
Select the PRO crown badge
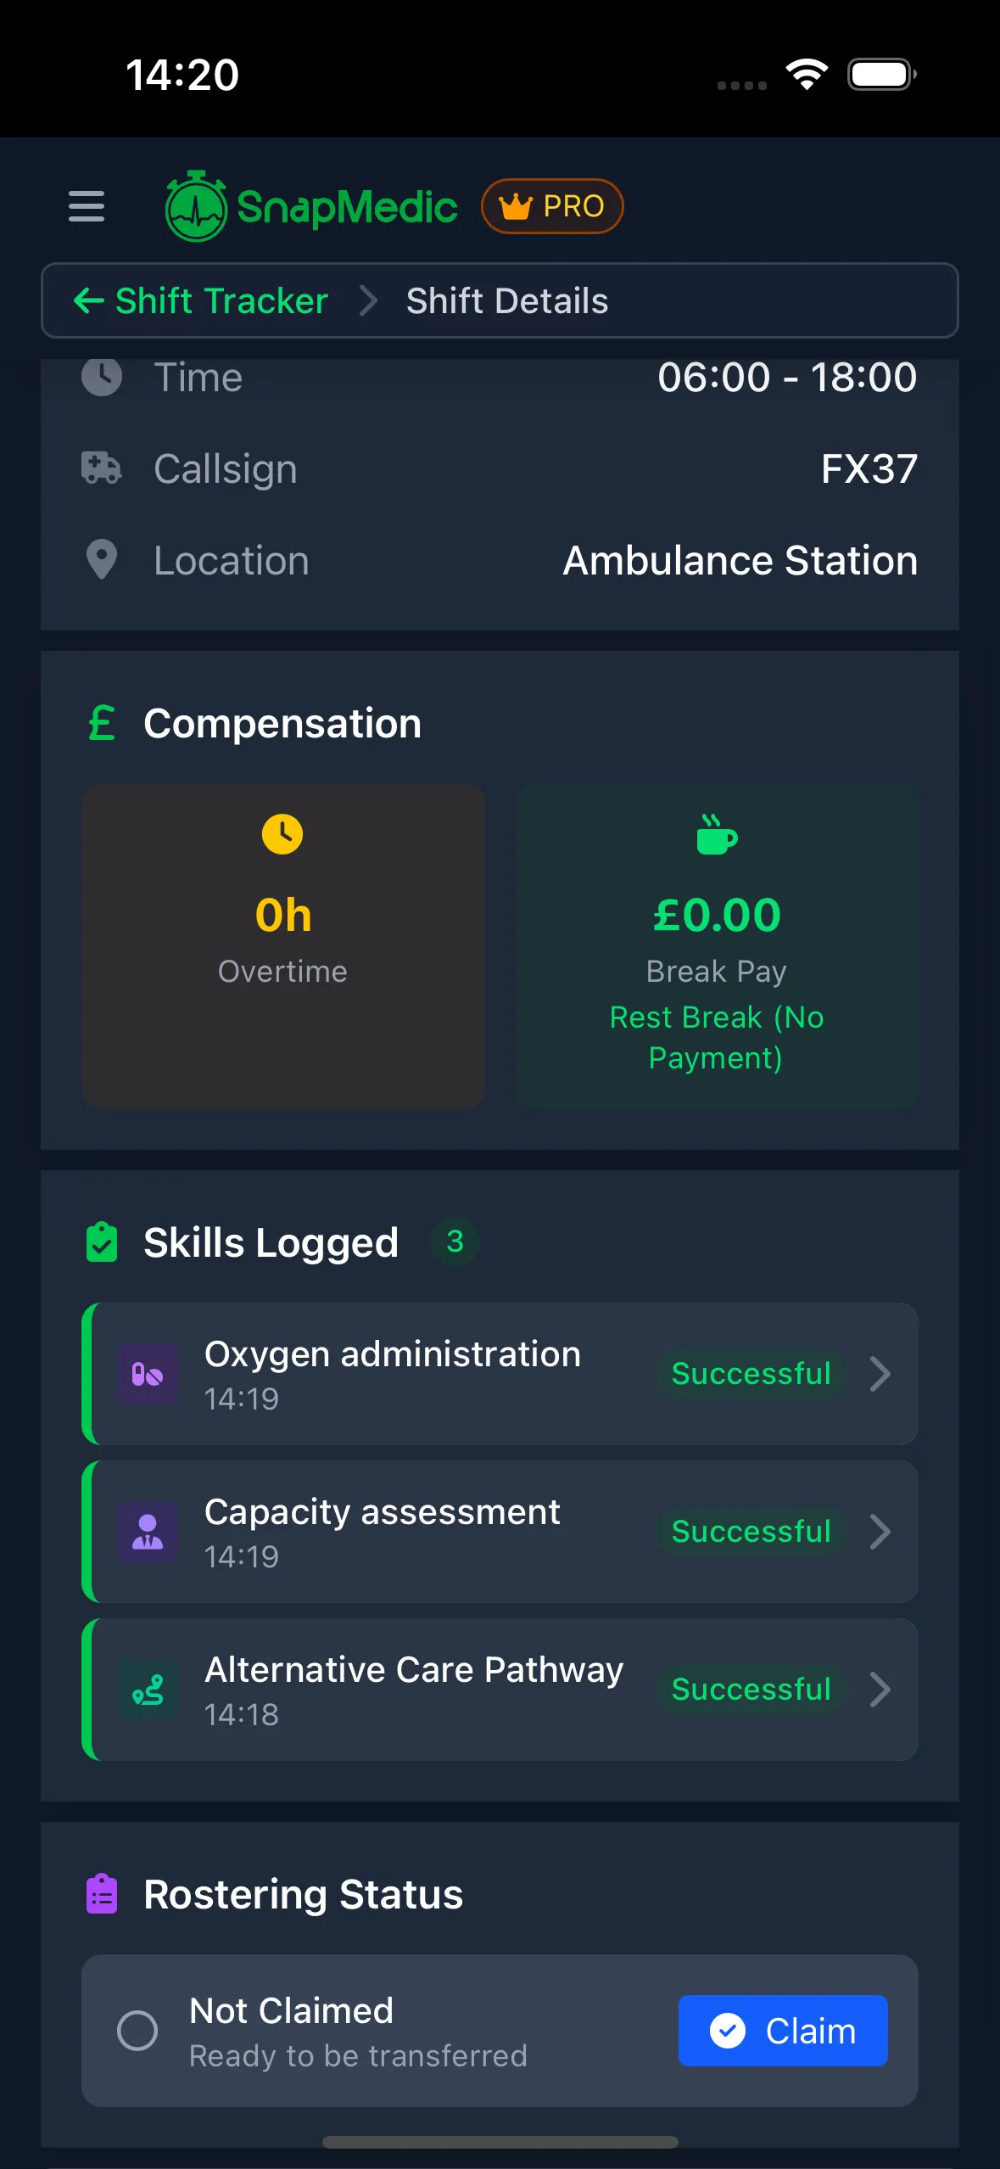pos(552,205)
